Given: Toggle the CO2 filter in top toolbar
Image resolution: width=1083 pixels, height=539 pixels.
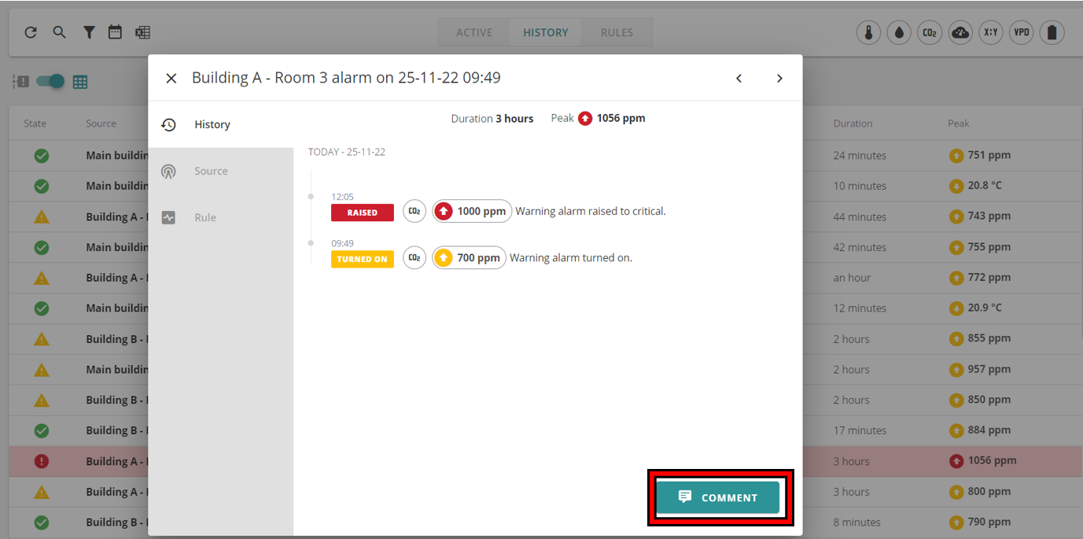Looking at the screenshot, I should pyautogui.click(x=930, y=33).
